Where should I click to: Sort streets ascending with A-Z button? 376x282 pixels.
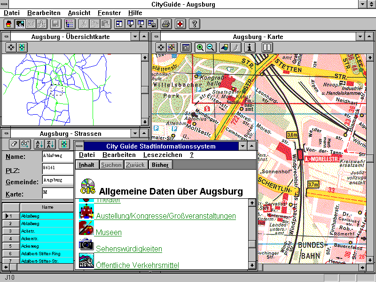(39, 144)
